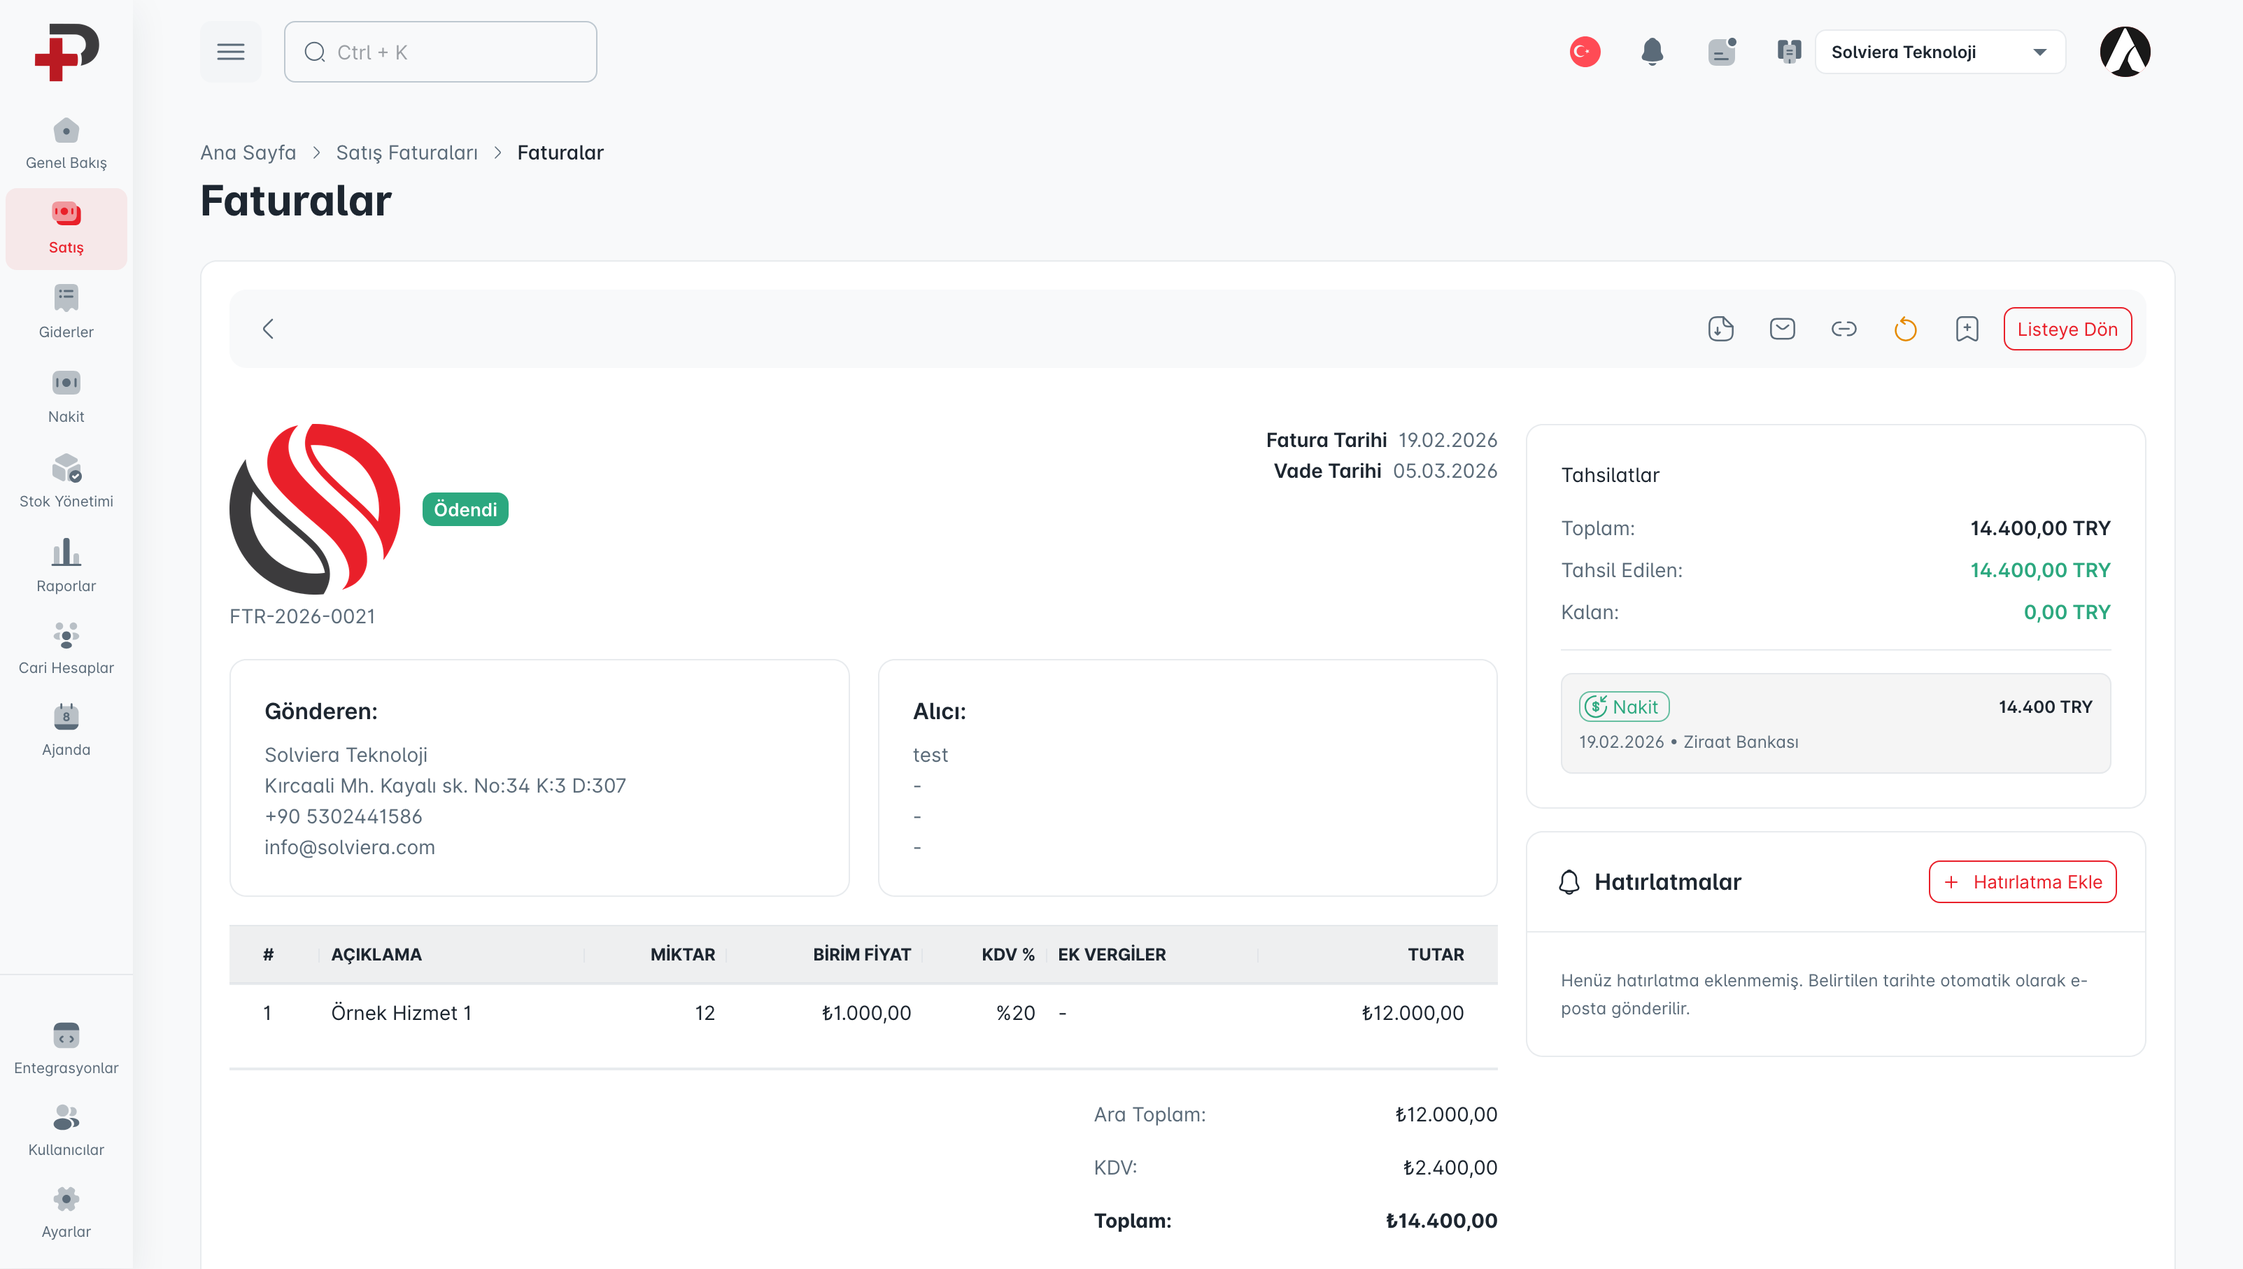This screenshot has width=2243, height=1269.
Task: Send invoice via the envelope icon
Action: [1782, 329]
